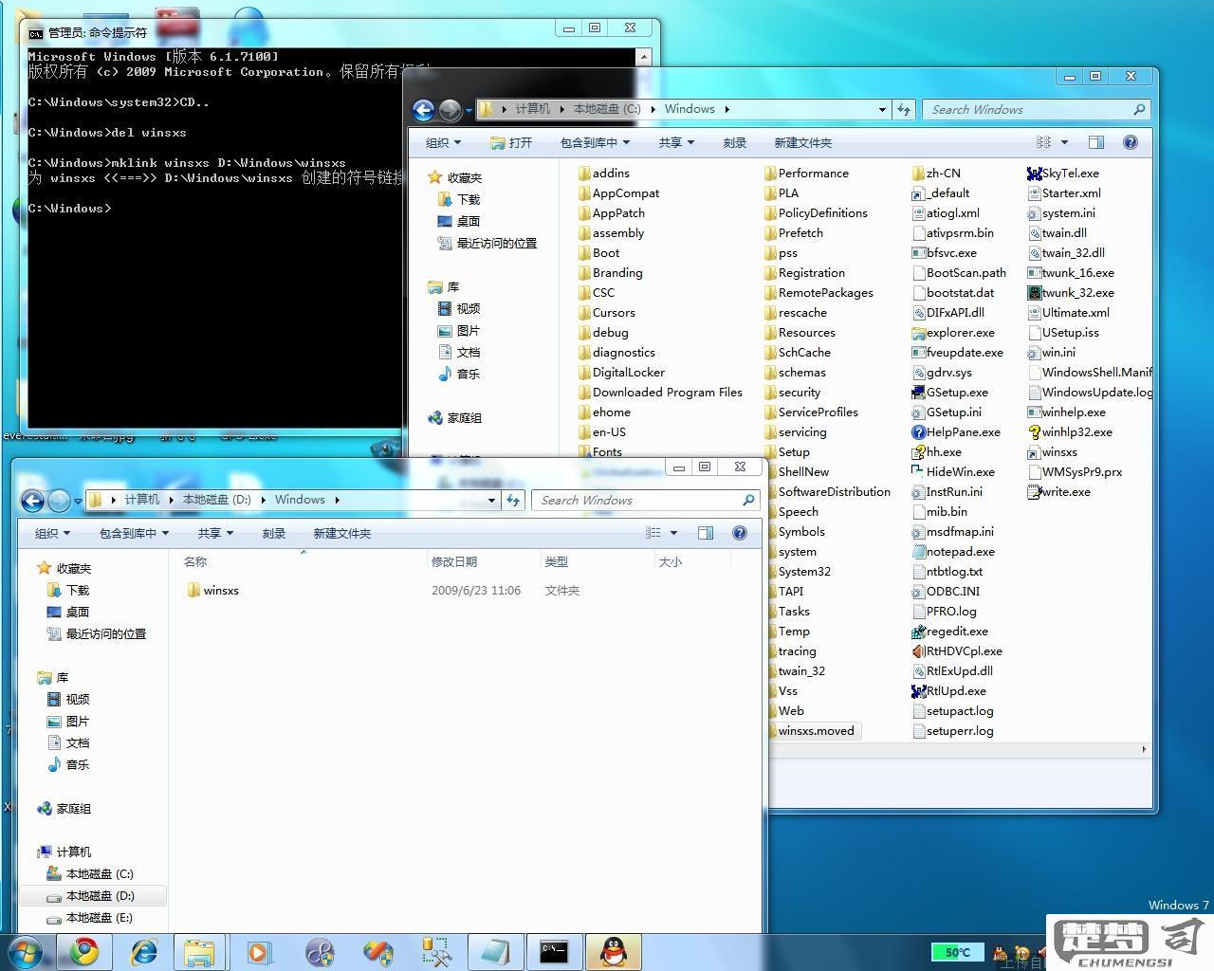The height and width of the screenshot is (971, 1214).
Task: Select 本地磁盘 (C:) in the D: window sidebar
Action: click(x=99, y=874)
